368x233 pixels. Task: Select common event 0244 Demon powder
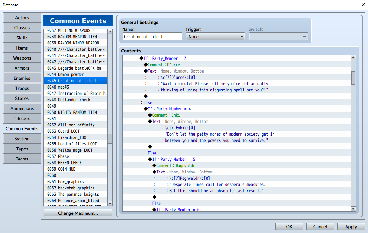pyautogui.click(x=75, y=74)
